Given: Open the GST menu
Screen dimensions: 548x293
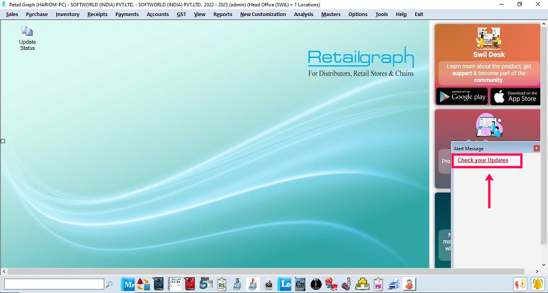Looking at the screenshot, I should pos(182,14).
